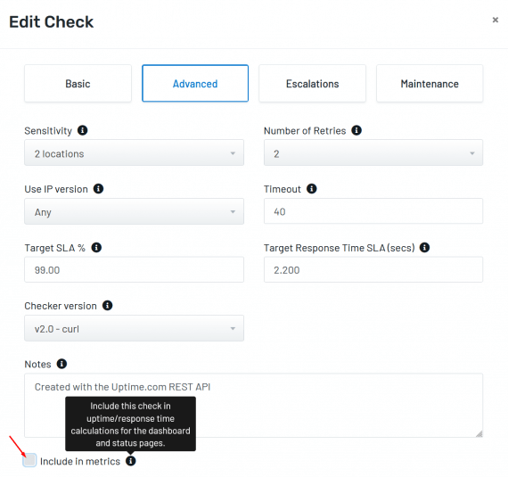Screen dimensions: 508x477
Task: Click the Sensitivity info icon
Action: pyautogui.click(x=82, y=130)
